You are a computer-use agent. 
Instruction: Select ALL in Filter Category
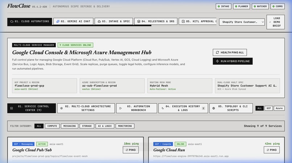pyautogui.click(x=39, y=126)
